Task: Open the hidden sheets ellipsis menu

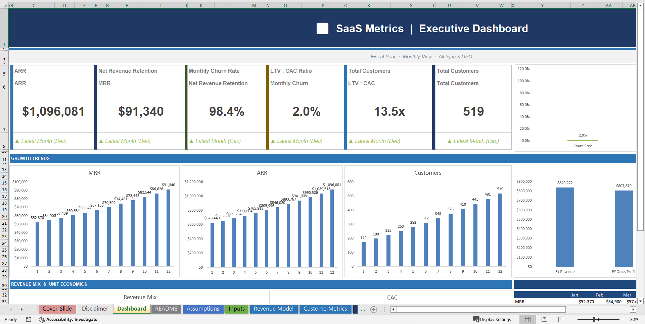Action: click(363, 309)
